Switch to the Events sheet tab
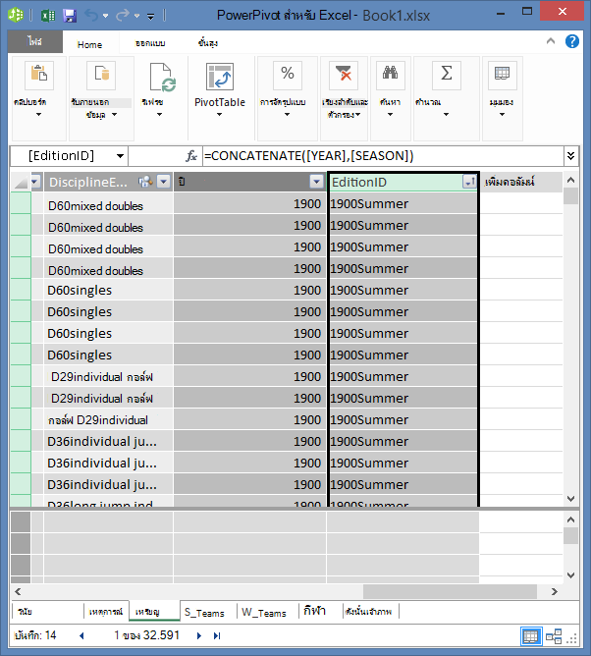591x656 pixels. click(x=106, y=612)
